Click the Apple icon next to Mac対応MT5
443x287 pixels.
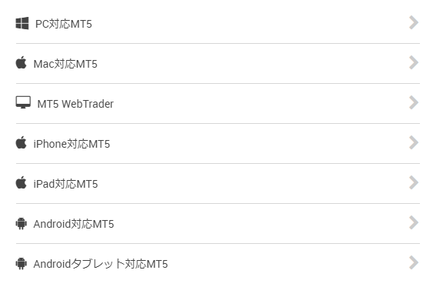tap(22, 62)
